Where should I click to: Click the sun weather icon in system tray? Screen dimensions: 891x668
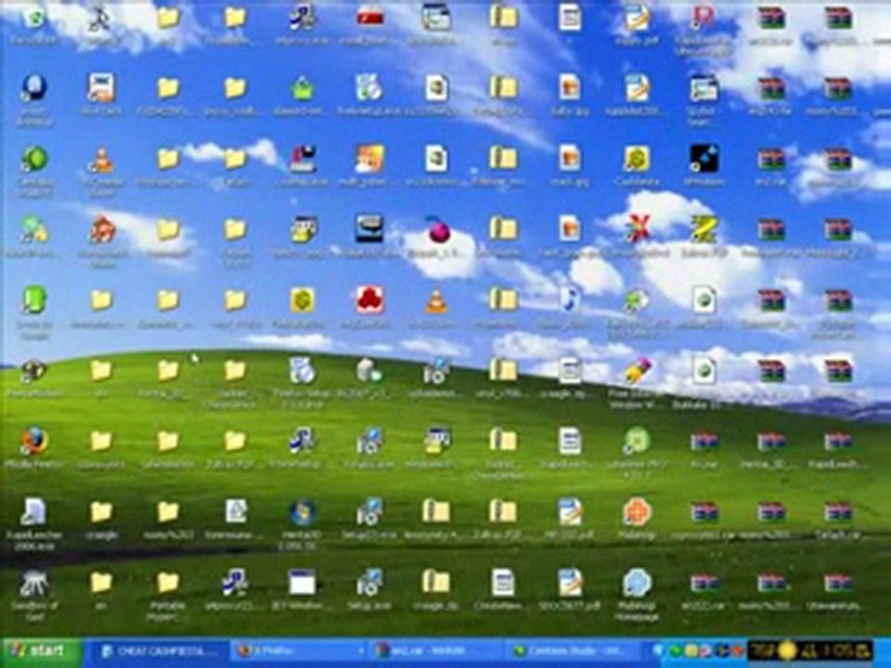(788, 651)
